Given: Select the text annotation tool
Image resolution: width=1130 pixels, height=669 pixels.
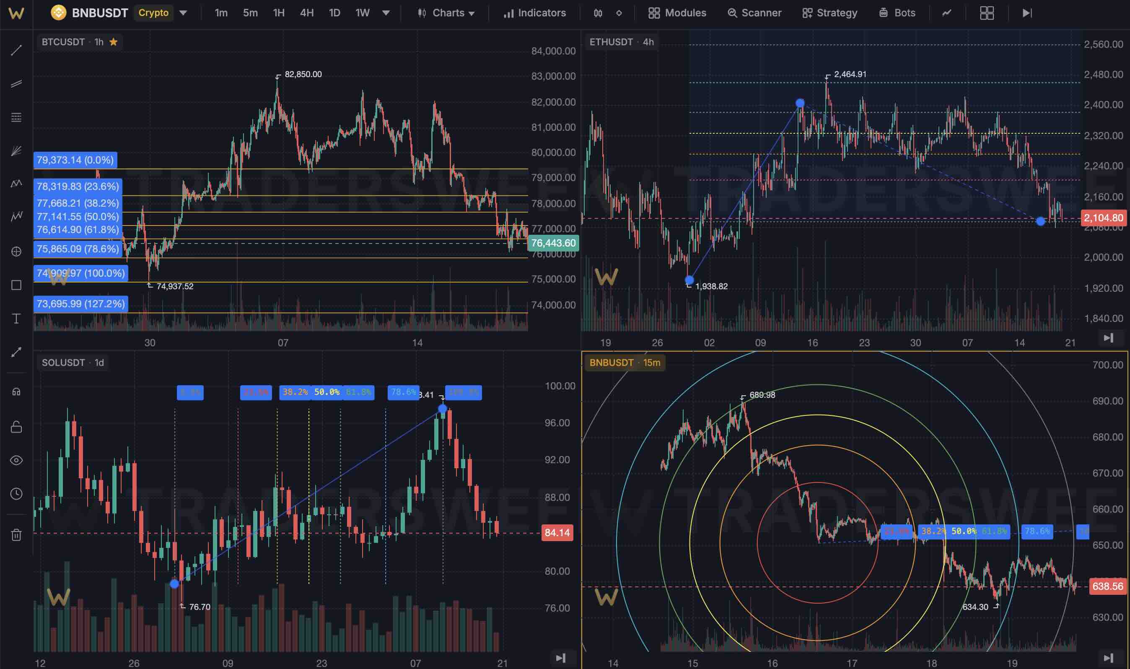Looking at the screenshot, I should [x=16, y=319].
